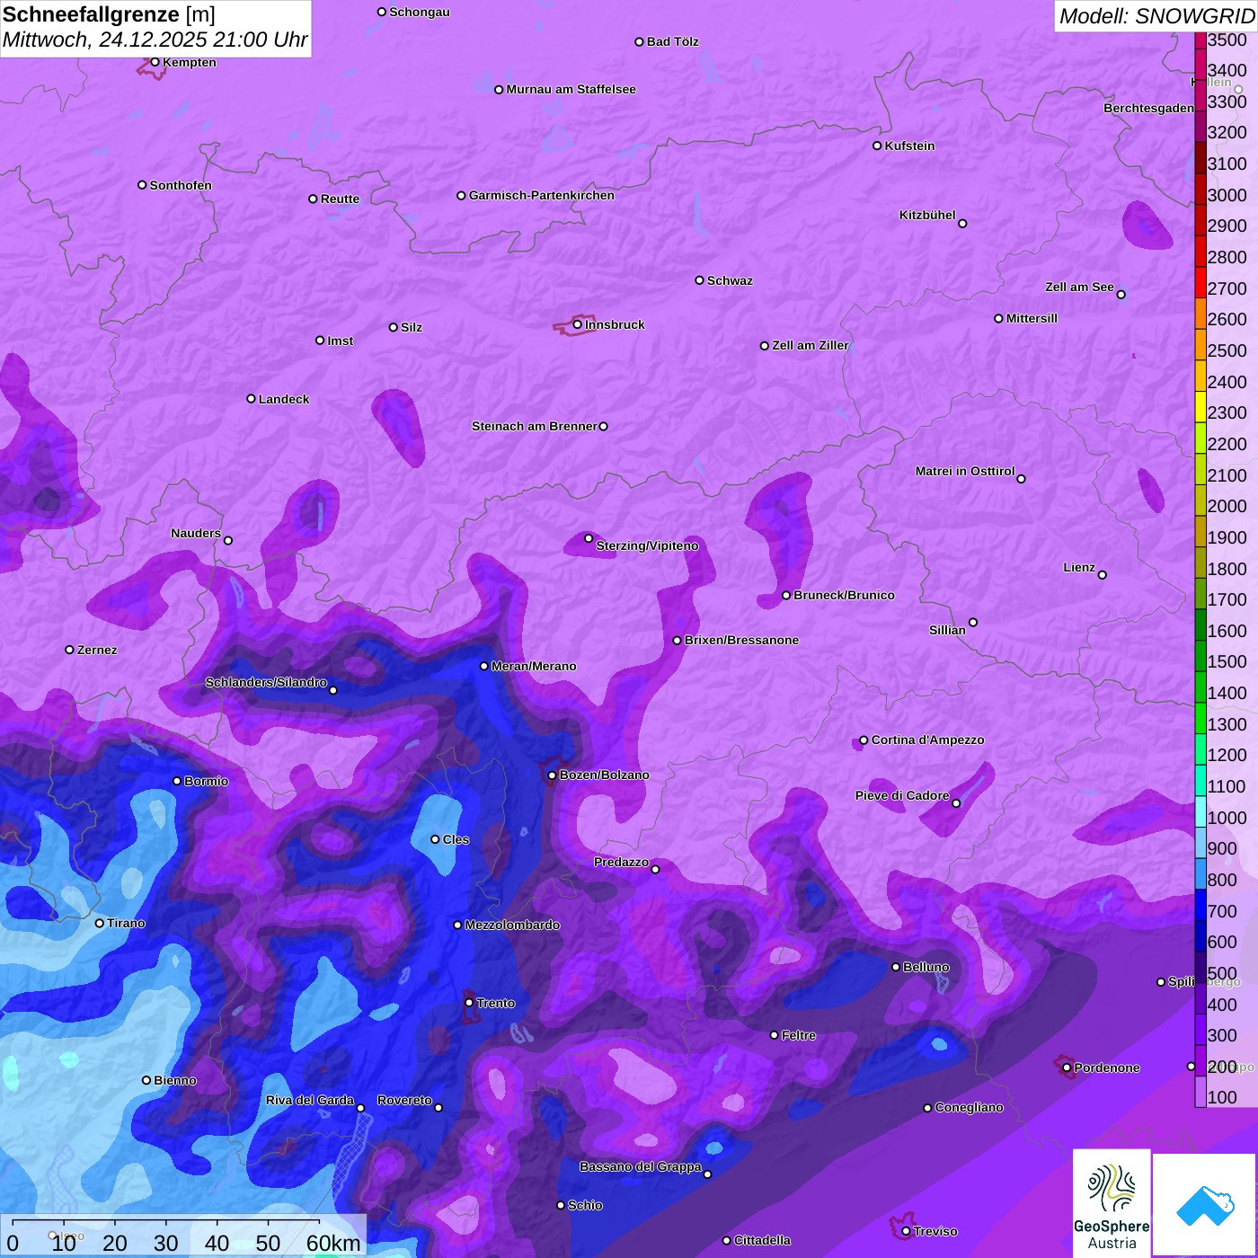Select the 'Meran/Merano' city label
1258x1258 pixels.
pos(534,666)
